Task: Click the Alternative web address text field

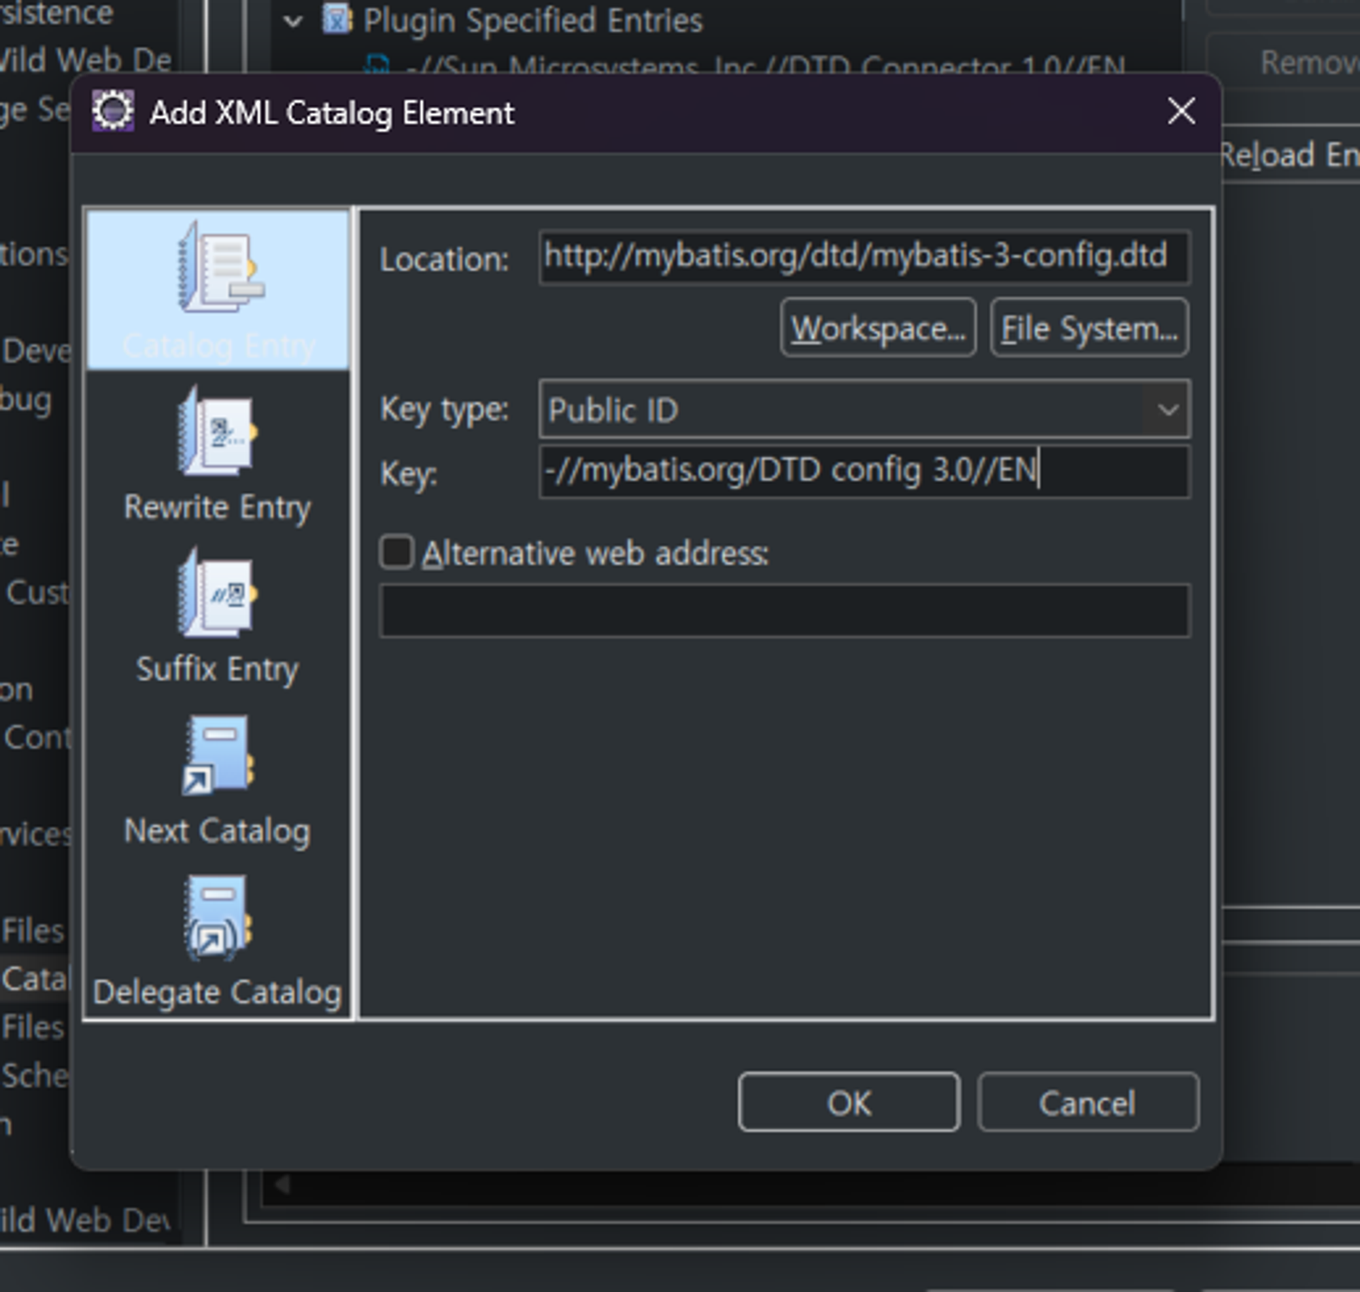Action: tap(784, 611)
